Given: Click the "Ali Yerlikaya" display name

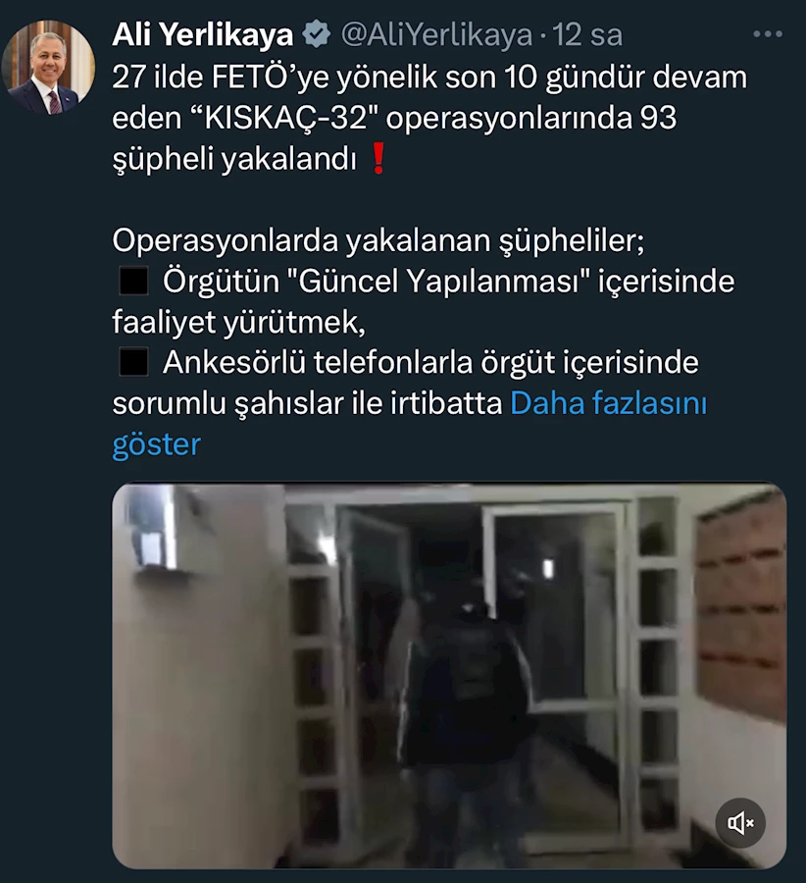Looking at the screenshot, I should [x=203, y=35].
